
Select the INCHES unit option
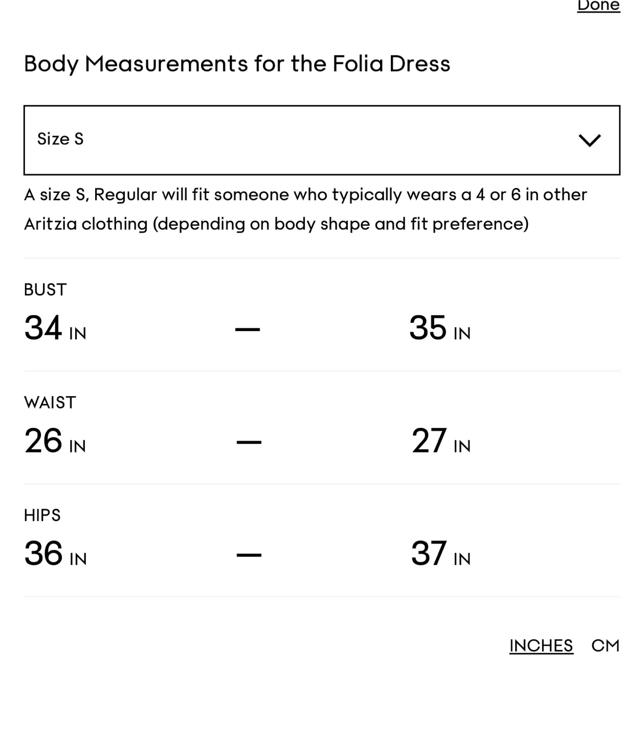coord(541,645)
